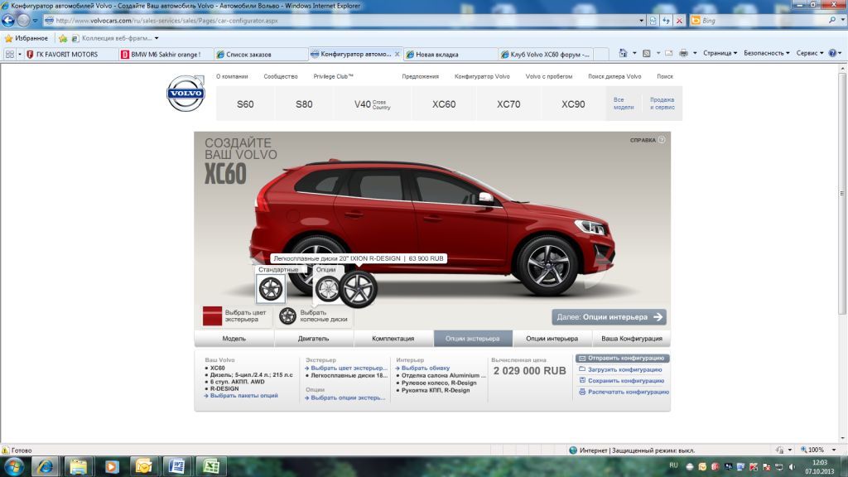This screenshot has height=477, width=848.
Task: Expand the Print icon dropdown arrow
Action: pos(695,53)
